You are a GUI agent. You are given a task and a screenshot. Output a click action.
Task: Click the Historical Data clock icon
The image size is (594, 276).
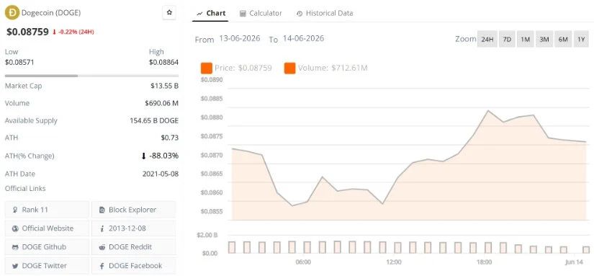click(300, 14)
